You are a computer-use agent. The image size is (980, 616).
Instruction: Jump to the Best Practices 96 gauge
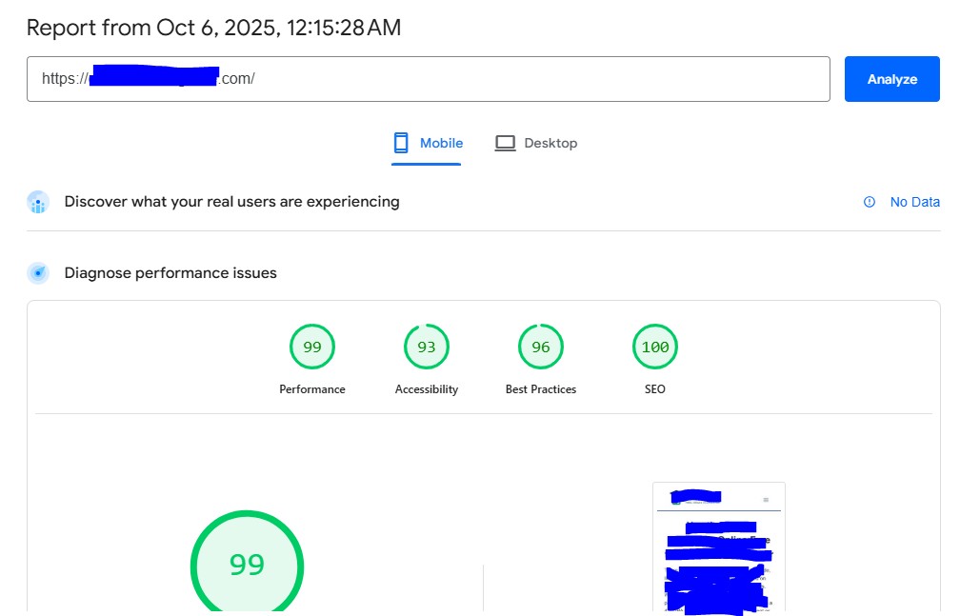[x=541, y=348]
